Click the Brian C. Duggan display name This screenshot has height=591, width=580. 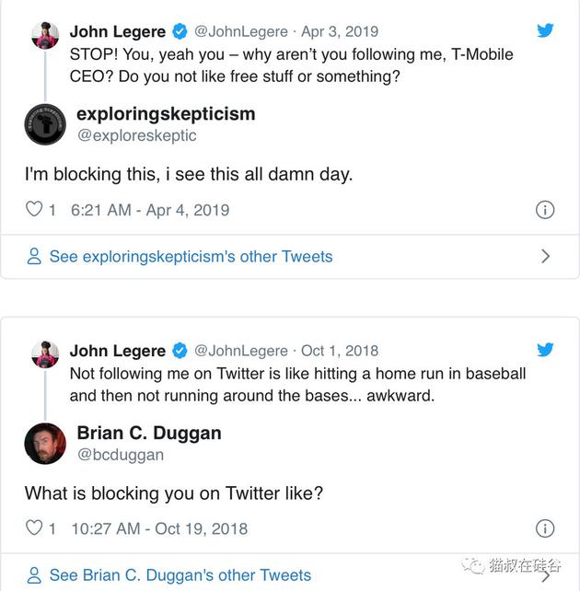tap(149, 433)
